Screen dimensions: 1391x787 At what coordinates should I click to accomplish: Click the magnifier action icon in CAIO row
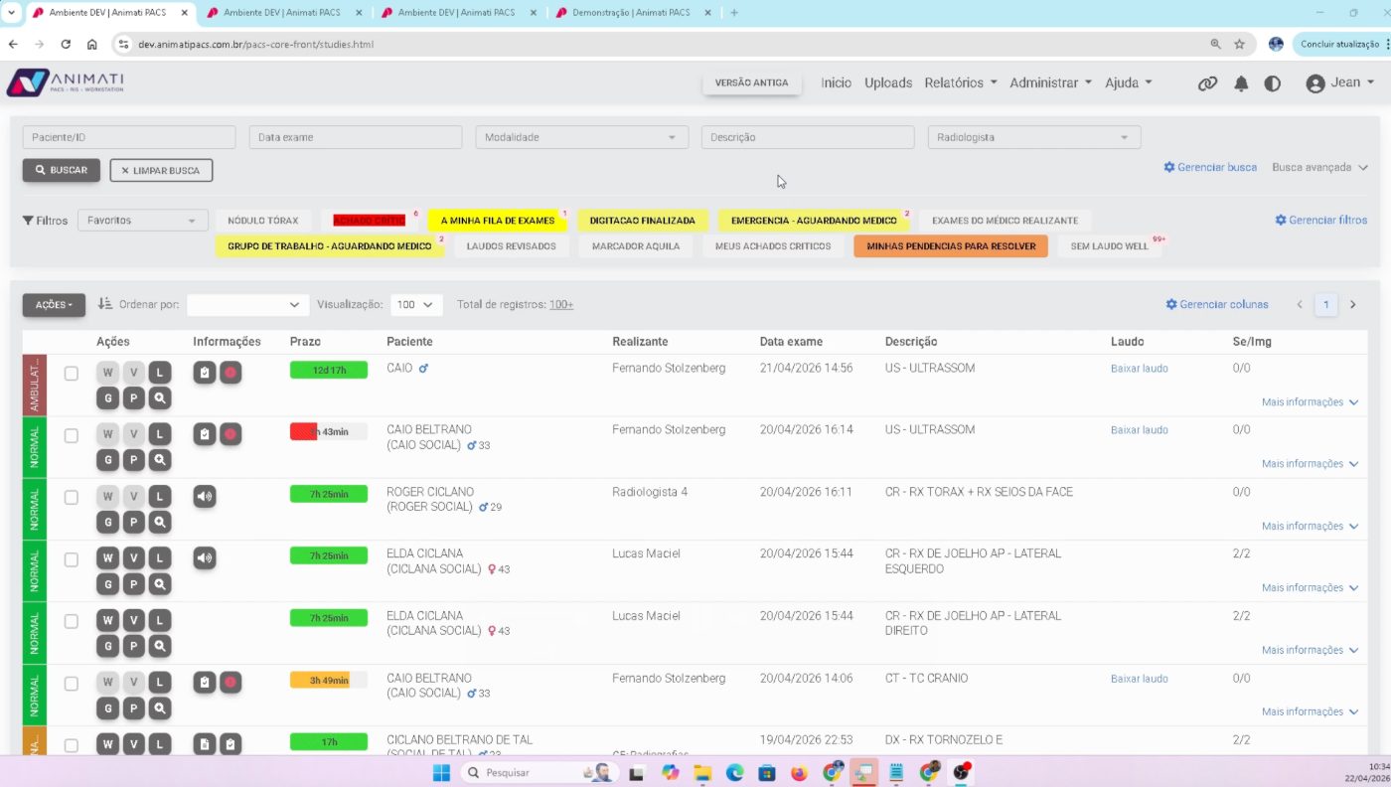point(159,398)
